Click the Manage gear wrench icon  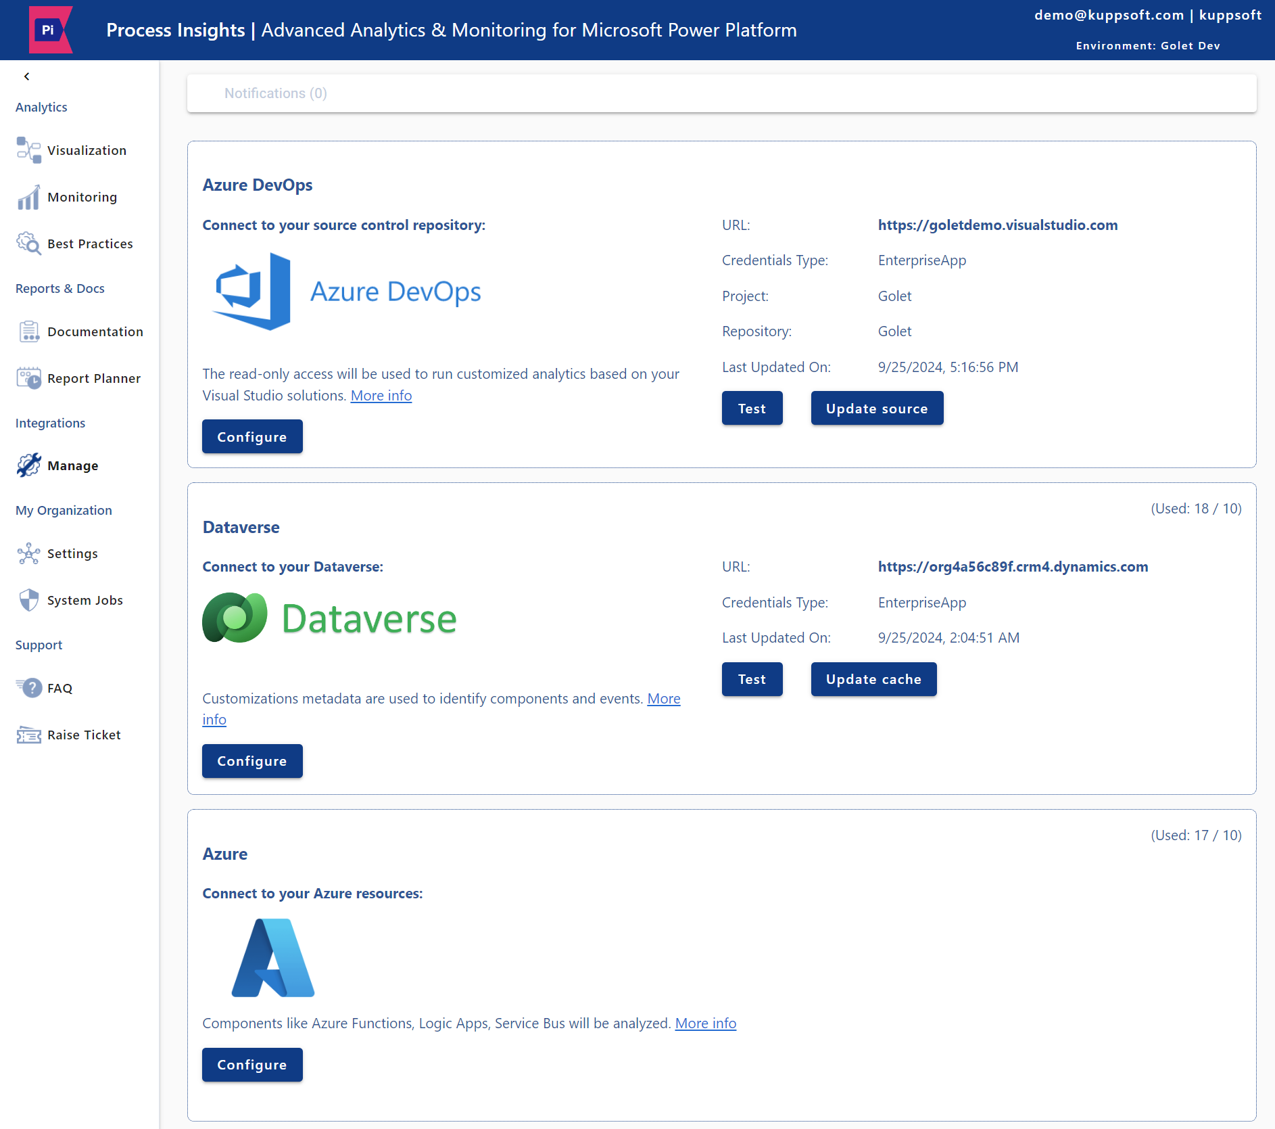coord(29,465)
